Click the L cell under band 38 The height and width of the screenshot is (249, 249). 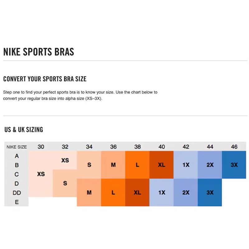[137, 165]
